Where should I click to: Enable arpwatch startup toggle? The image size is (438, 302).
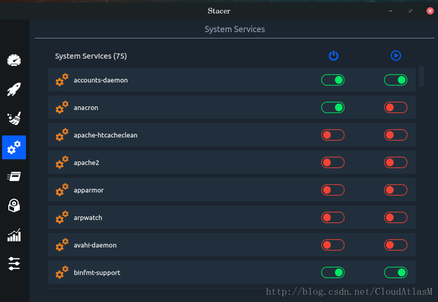(x=333, y=217)
